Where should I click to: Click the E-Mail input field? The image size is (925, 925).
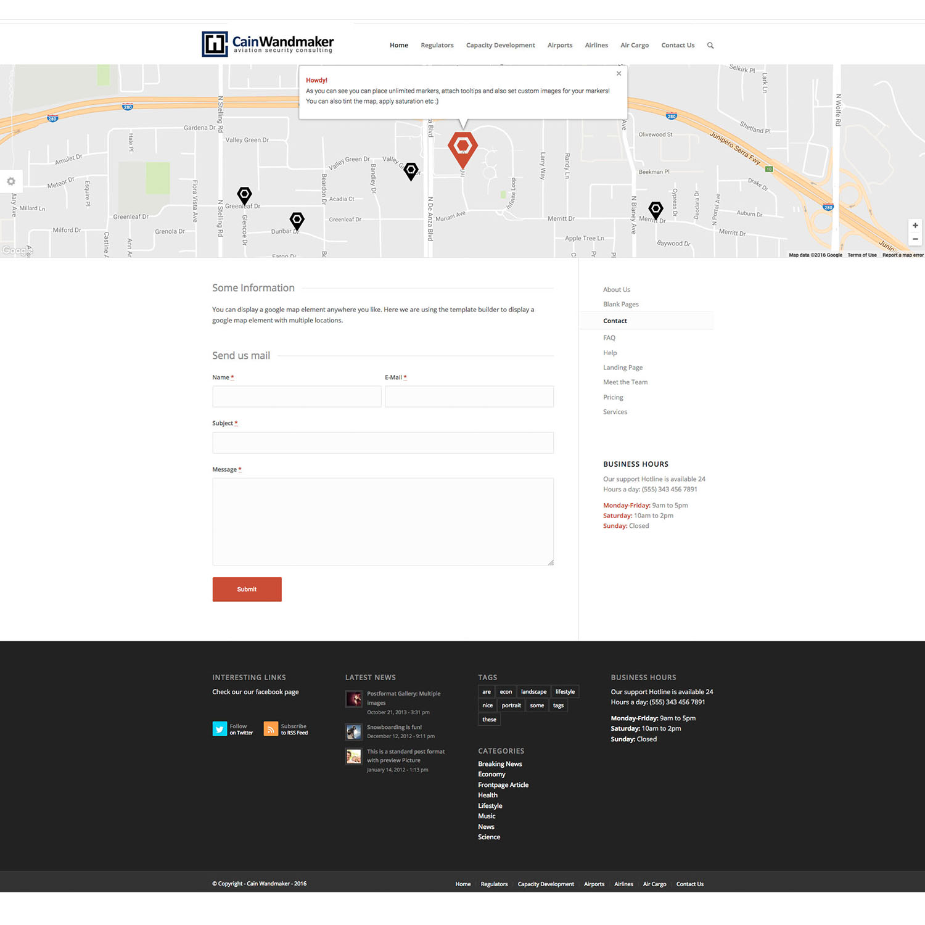point(469,397)
